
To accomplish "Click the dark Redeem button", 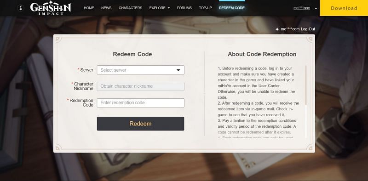I will pyautogui.click(x=140, y=124).
